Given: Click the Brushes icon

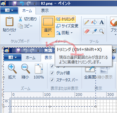Looking at the screenshot, I should pos(114,22).
